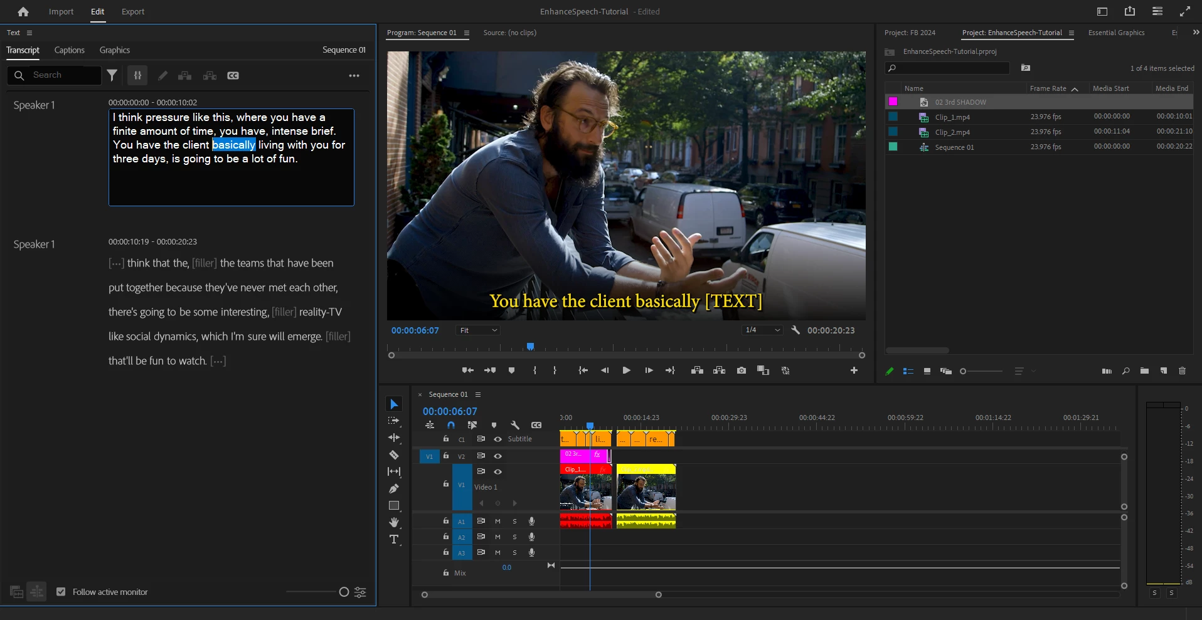The width and height of the screenshot is (1202, 620).
Task: Select the Razor tool in the tools panel
Action: tap(394, 455)
